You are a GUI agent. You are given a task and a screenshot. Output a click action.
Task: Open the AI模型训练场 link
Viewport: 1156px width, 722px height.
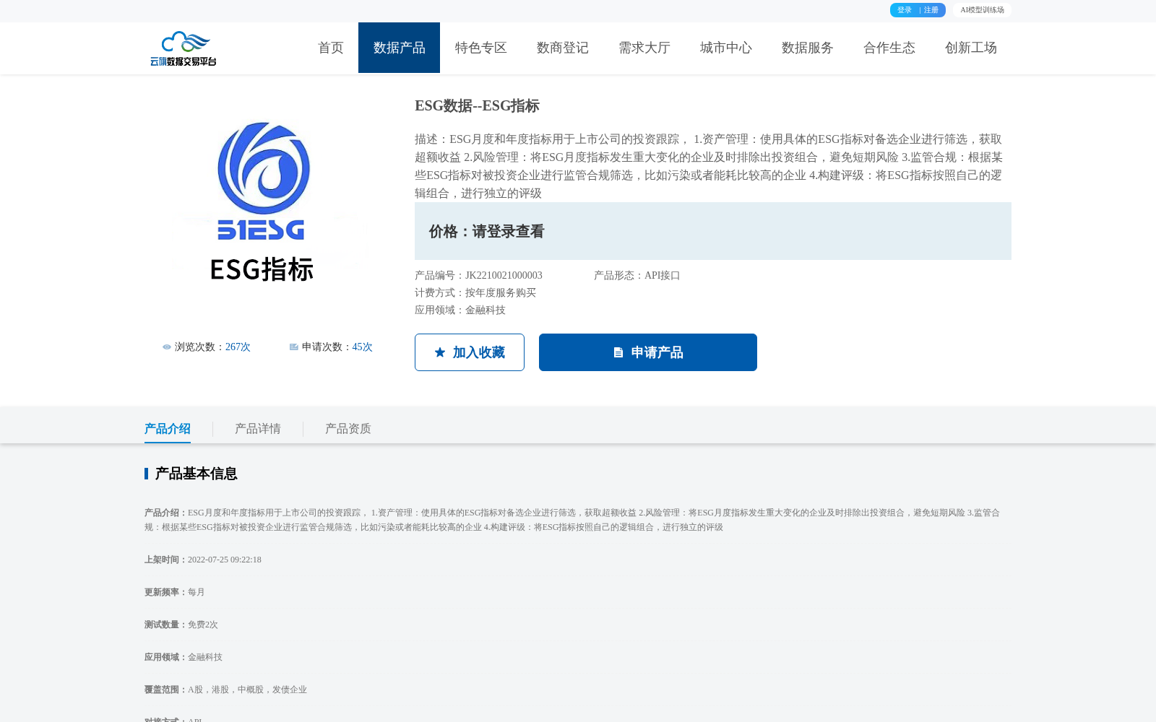(982, 10)
